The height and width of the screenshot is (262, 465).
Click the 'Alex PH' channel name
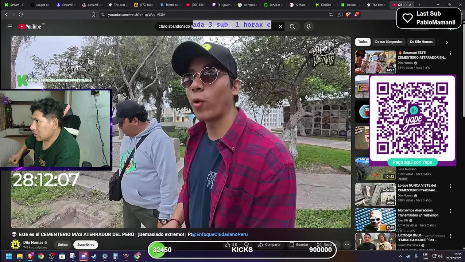[x=403, y=221]
